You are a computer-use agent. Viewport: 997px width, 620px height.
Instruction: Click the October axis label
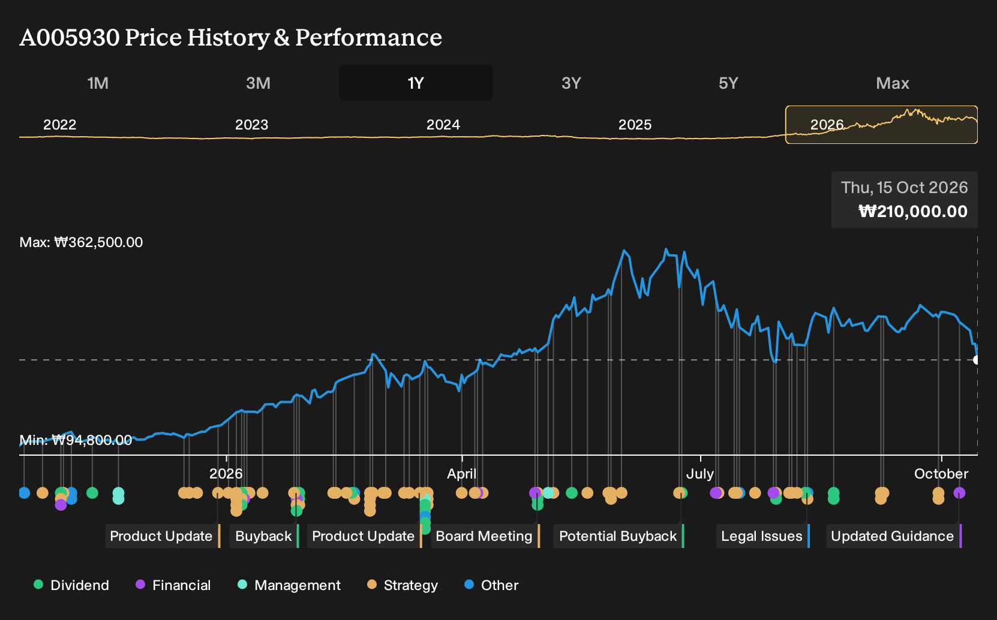[x=941, y=474]
